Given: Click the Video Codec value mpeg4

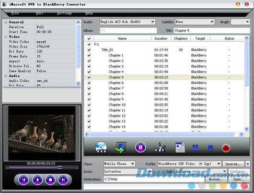Looking at the screenshot, I should (41, 42).
